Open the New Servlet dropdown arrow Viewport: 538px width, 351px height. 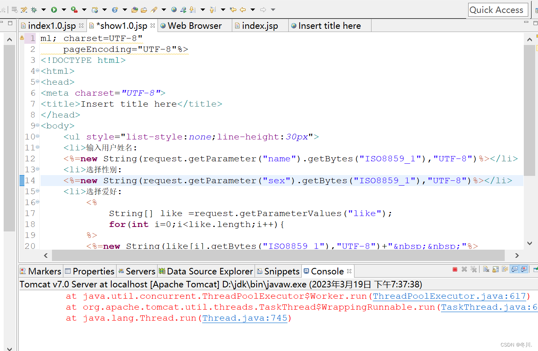coord(125,9)
